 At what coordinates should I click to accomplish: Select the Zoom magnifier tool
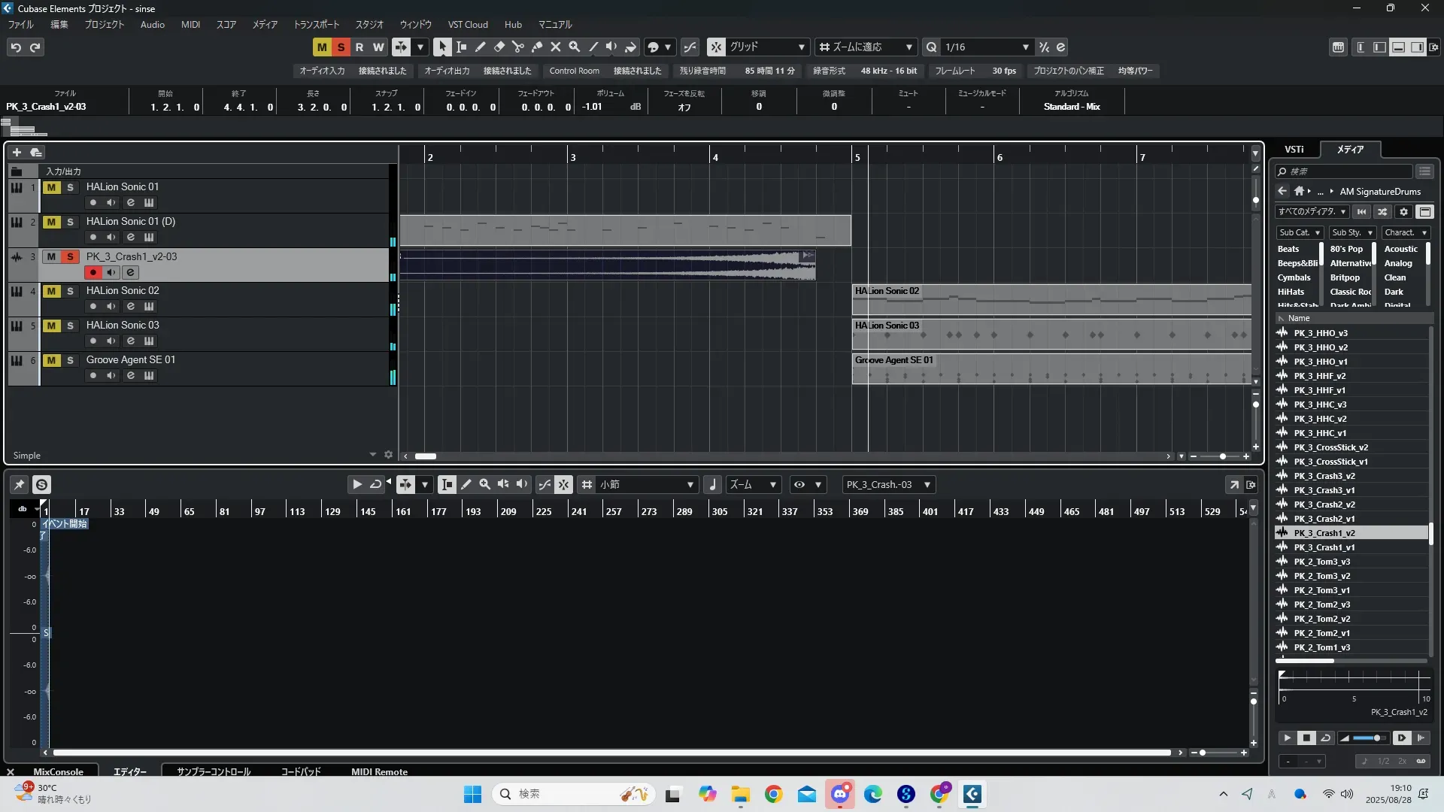[575, 47]
